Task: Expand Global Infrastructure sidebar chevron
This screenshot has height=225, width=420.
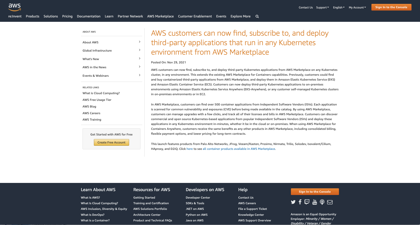Action: click(x=140, y=50)
